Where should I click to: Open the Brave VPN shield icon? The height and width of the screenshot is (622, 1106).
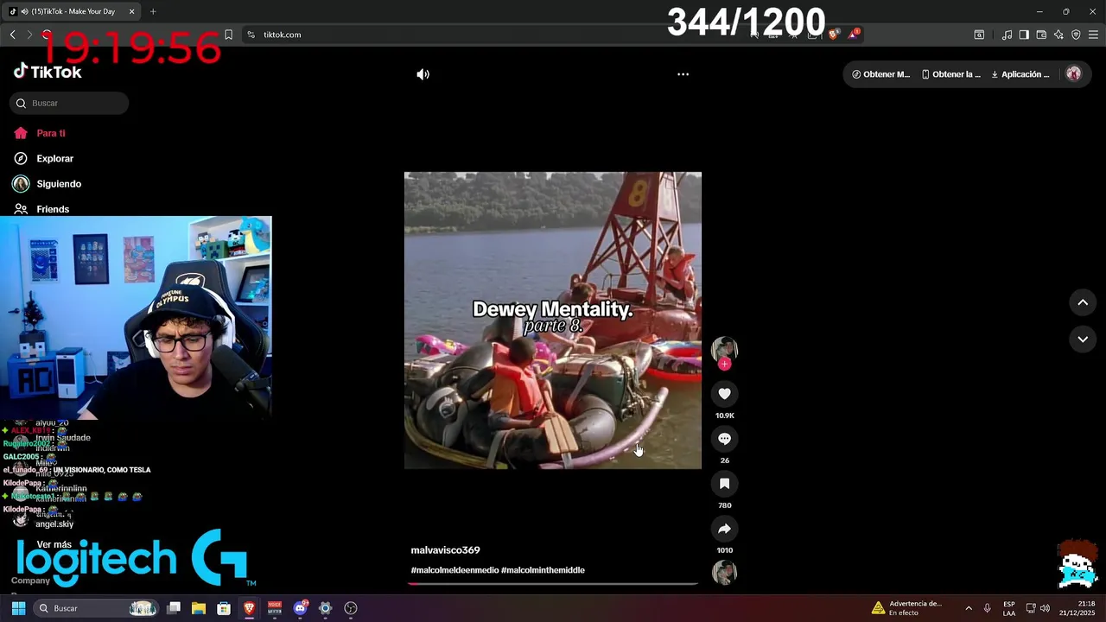(x=1076, y=35)
